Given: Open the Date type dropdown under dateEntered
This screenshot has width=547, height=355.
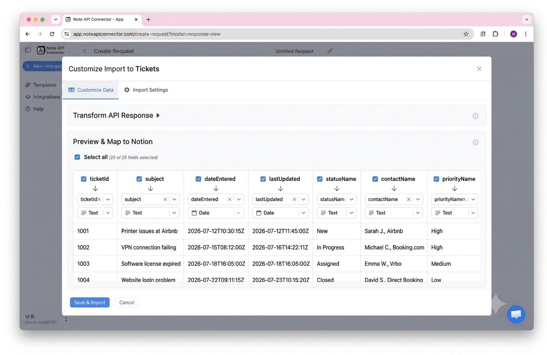Looking at the screenshot, I should 216,213.
